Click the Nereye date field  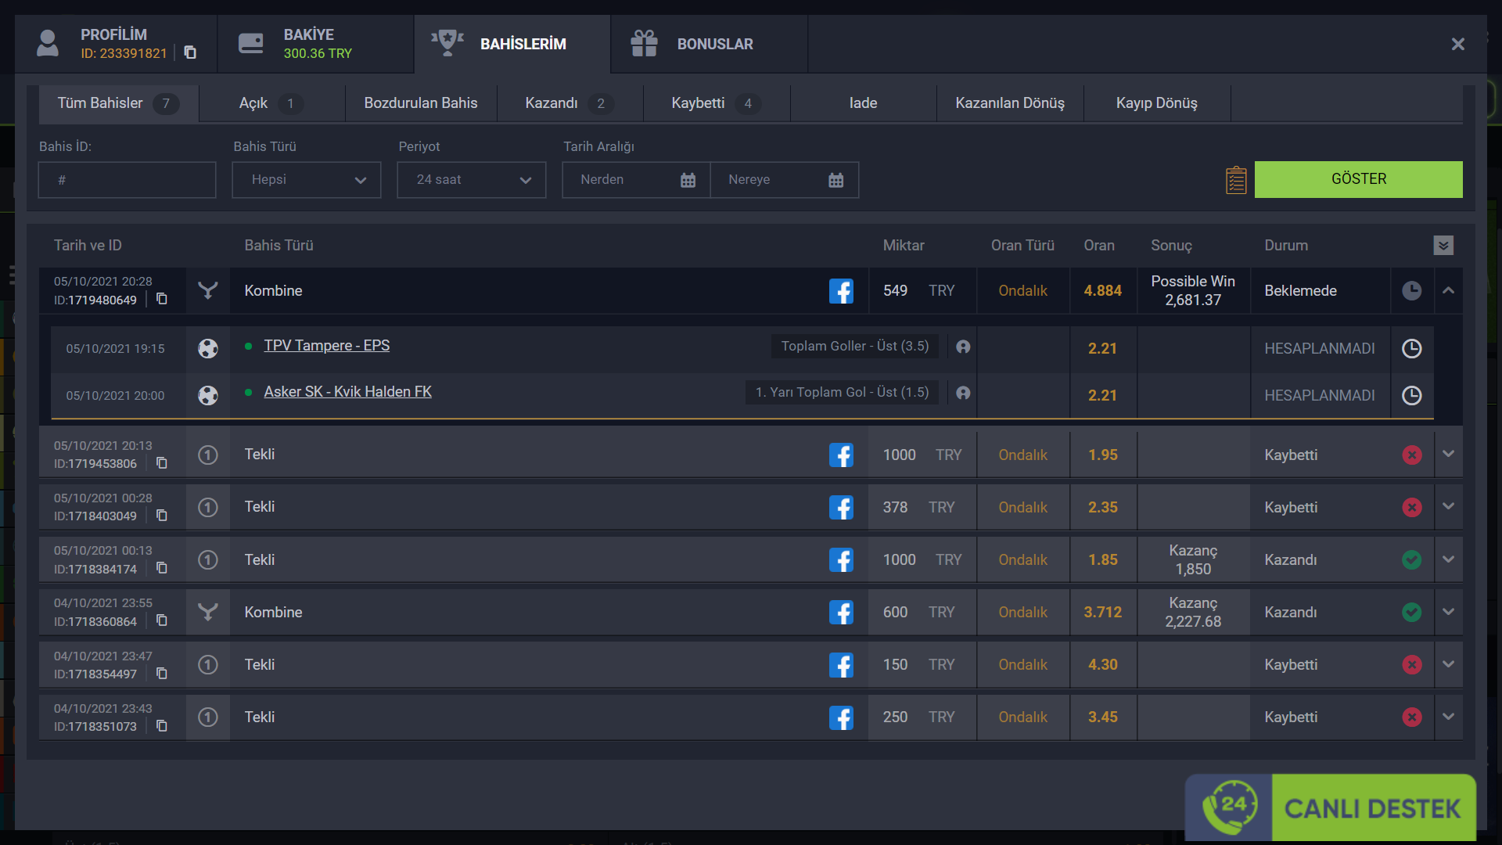785,180
